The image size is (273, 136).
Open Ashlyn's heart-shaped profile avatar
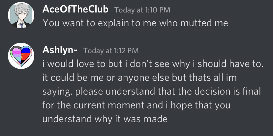click(20, 56)
